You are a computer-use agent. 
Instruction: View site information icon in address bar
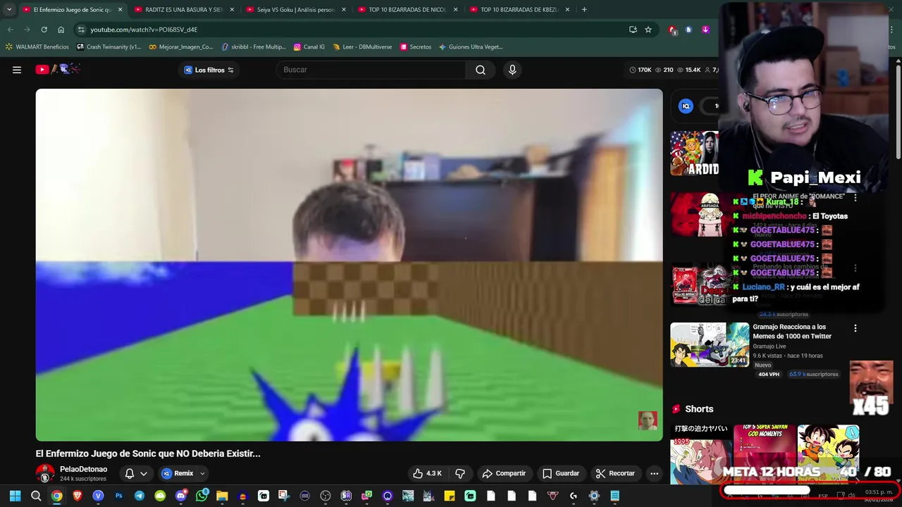pyautogui.click(x=81, y=30)
